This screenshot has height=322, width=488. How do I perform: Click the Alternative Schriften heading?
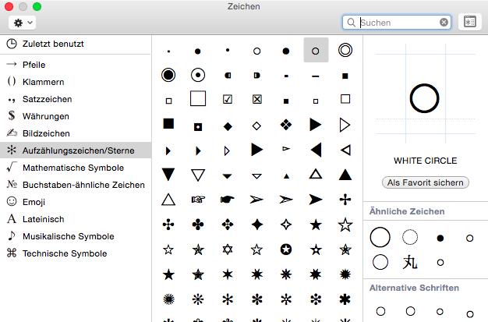414,288
